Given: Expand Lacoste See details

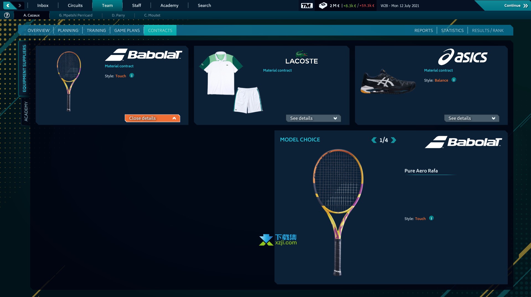Looking at the screenshot, I should click(x=314, y=118).
